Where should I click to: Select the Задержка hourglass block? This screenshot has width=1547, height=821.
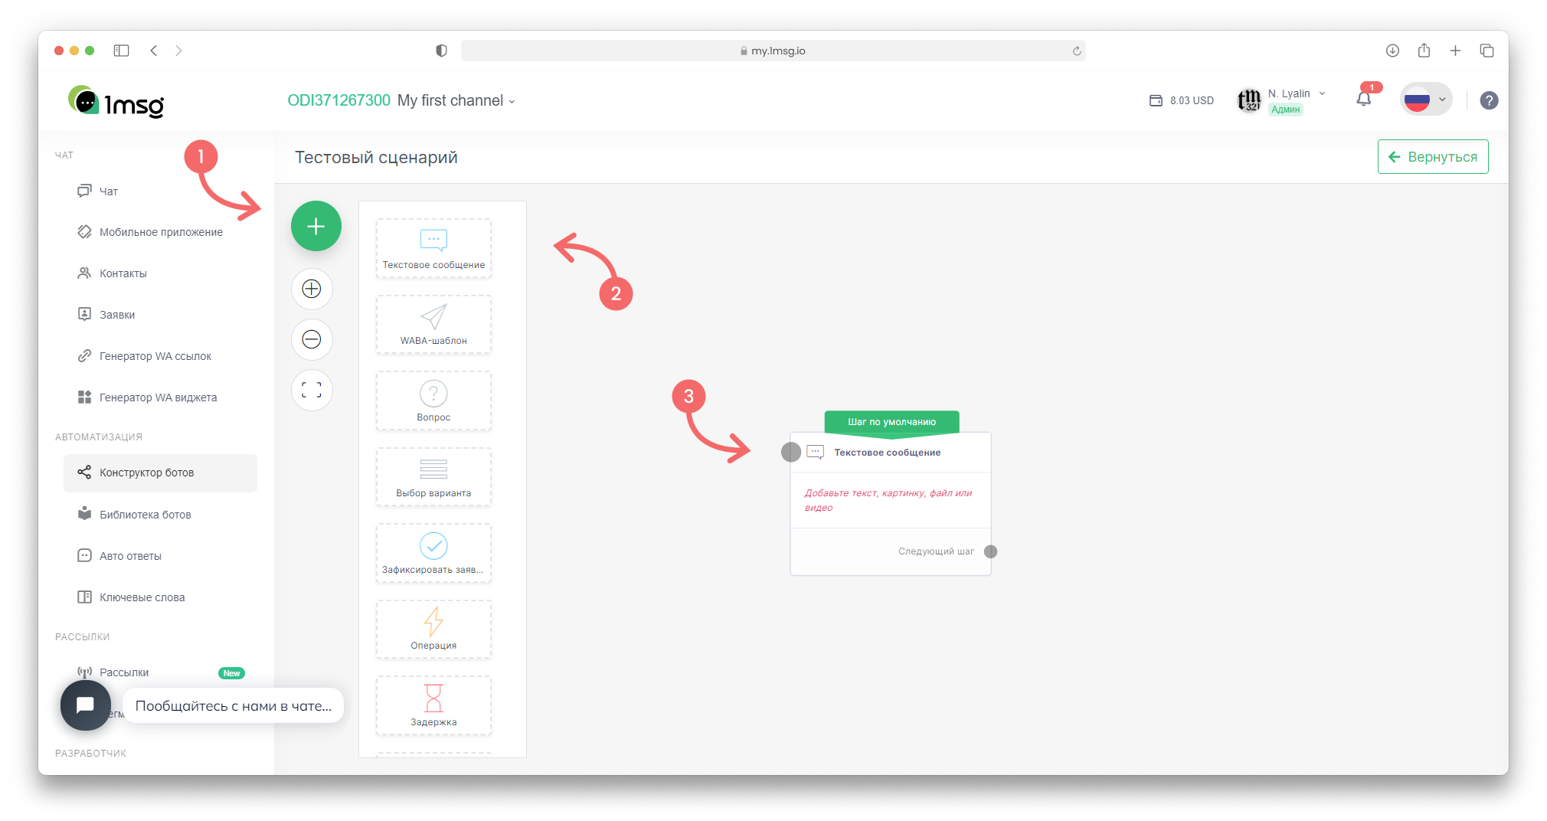(433, 705)
